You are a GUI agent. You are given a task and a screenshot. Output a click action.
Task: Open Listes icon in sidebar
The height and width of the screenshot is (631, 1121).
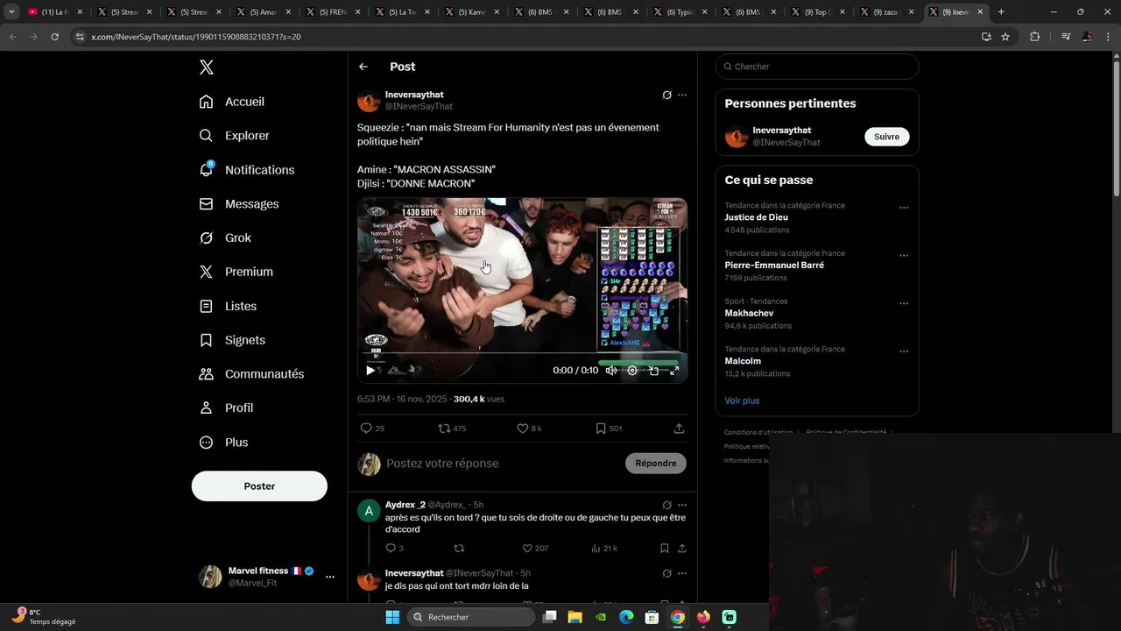[x=206, y=306]
